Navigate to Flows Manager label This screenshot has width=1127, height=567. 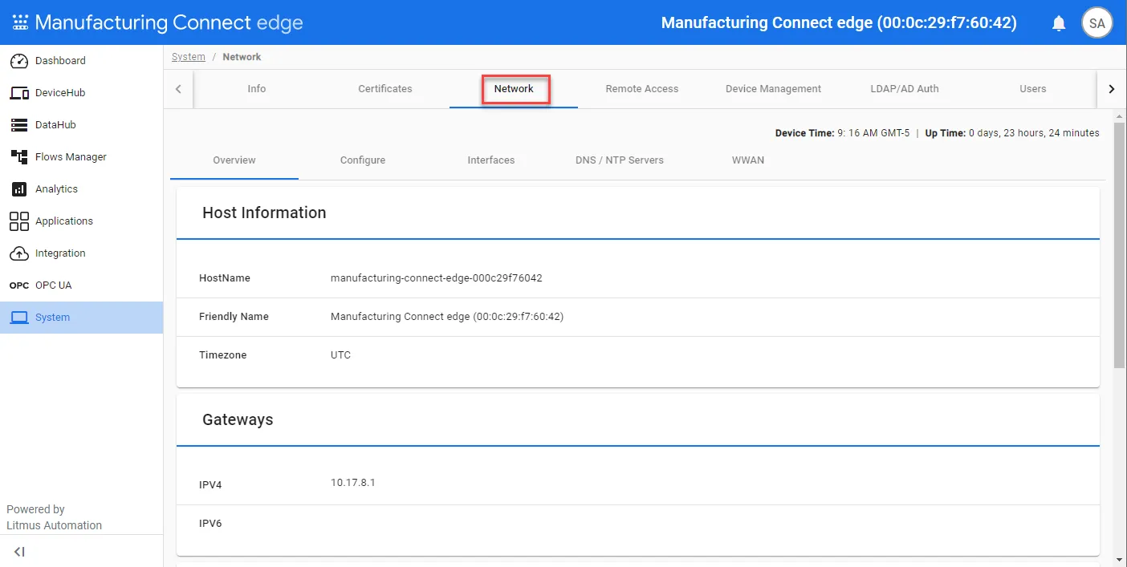click(71, 157)
